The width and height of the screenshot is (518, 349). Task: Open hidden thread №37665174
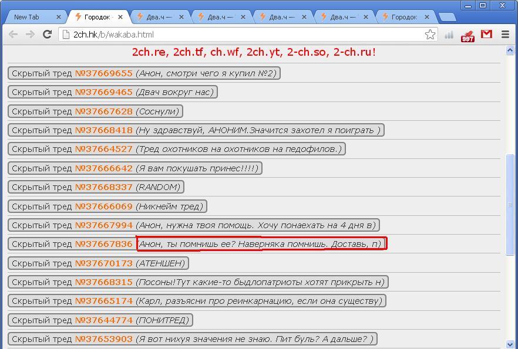coord(103,301)
